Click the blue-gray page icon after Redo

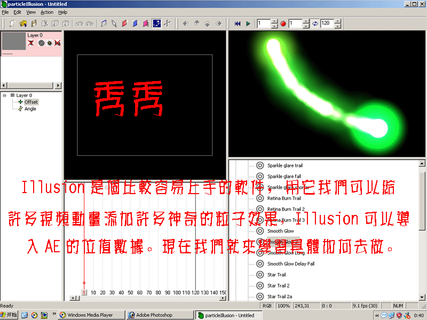(x=104, y=23)
